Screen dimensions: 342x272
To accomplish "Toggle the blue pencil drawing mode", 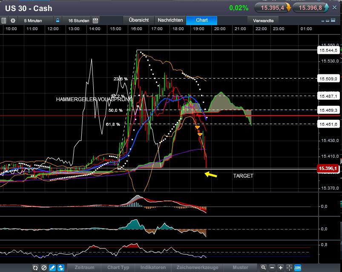I will pyautogui.click(x=52, y=268).
